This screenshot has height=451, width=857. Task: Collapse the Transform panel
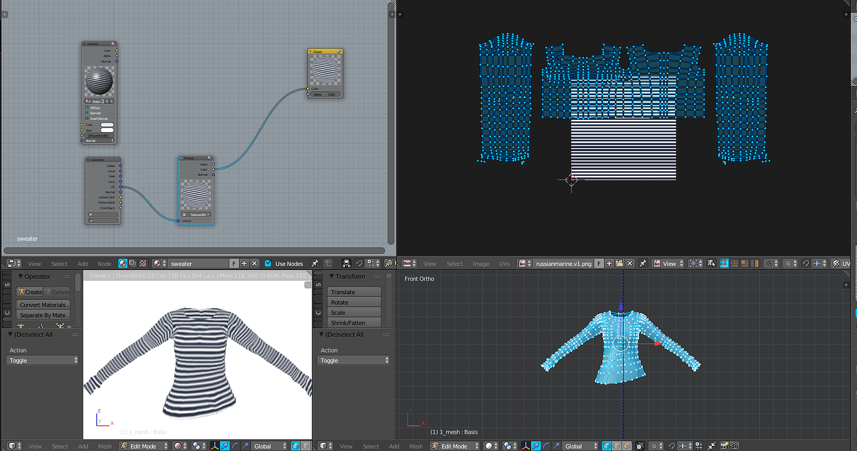[x=332, y=276]
